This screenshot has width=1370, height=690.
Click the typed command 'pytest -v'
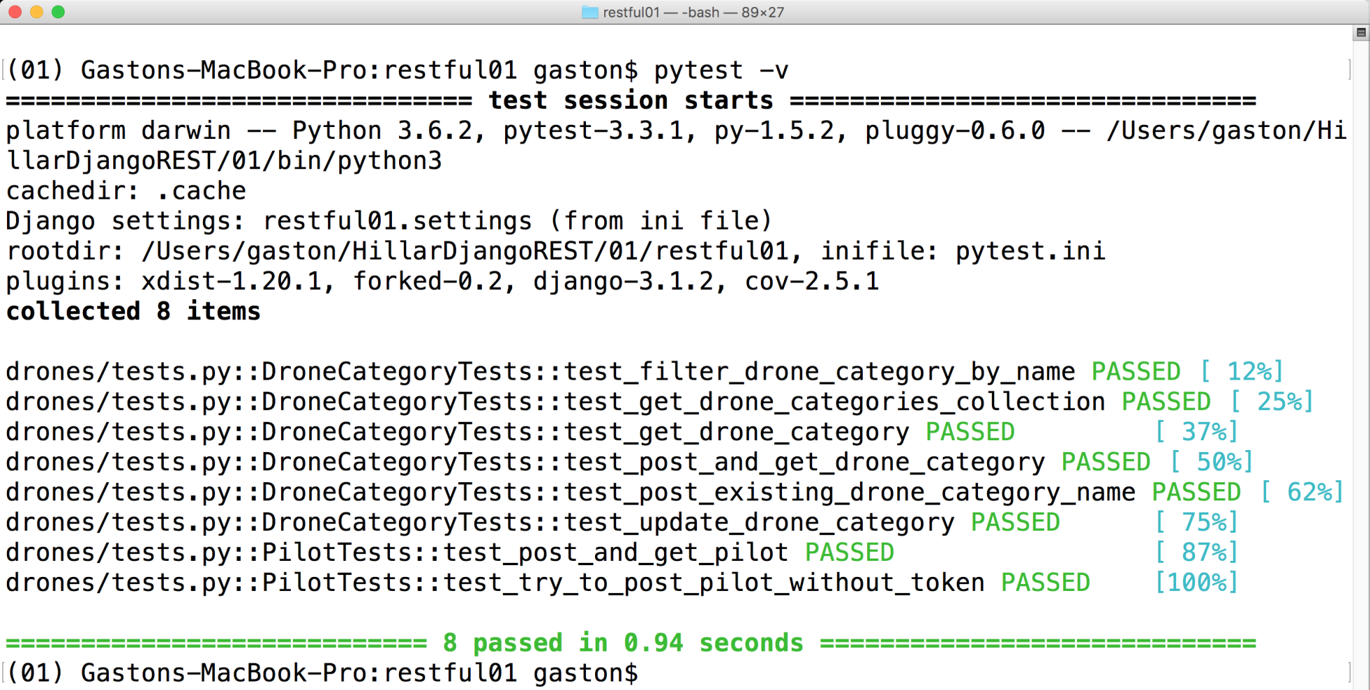coord(722,70)
